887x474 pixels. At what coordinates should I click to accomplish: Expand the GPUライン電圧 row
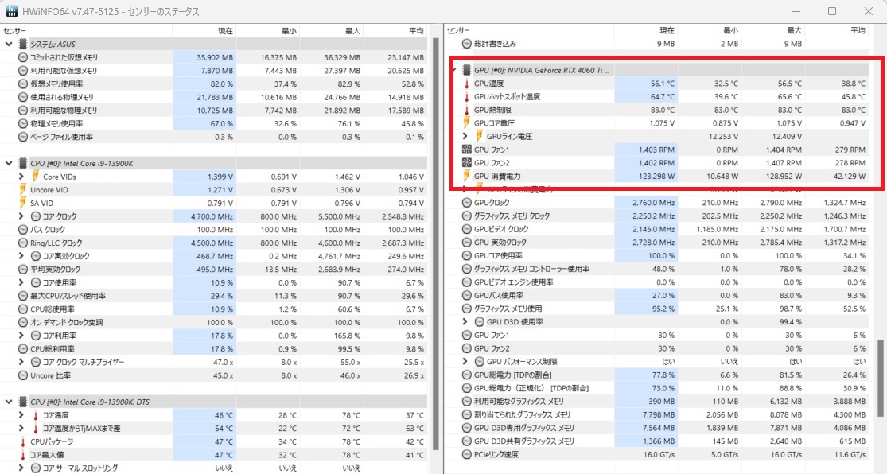(x=465, y=136)
